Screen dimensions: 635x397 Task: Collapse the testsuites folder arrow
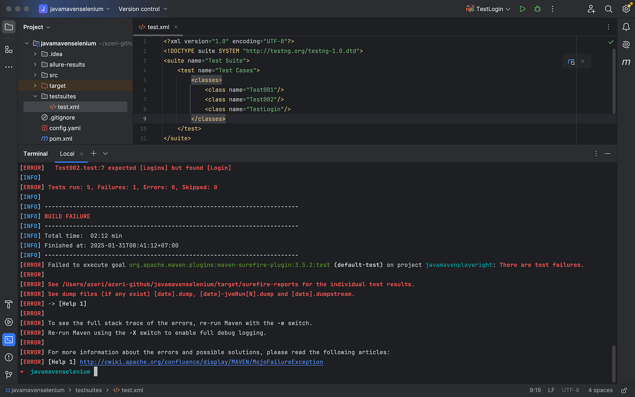click(35, 96)
